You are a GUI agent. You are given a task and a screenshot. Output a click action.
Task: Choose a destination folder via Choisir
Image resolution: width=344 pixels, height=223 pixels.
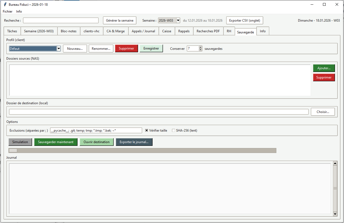click(323, 112)
